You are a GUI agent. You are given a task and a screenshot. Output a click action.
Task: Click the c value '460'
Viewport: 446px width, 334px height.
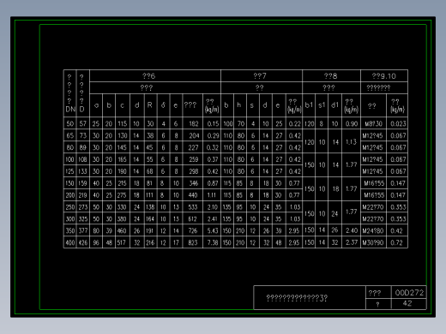pos(122,230)
